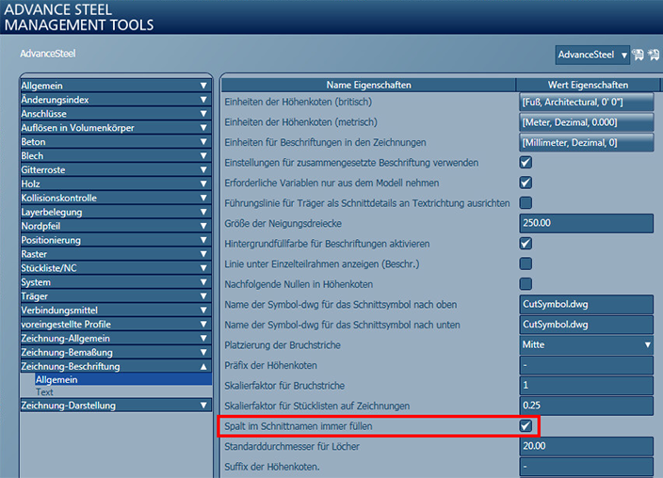Viewport: 663px width, 478px height.
Task: Click the [Millimeter, Dezimal, 0] units button
Action: coord(586,142)
